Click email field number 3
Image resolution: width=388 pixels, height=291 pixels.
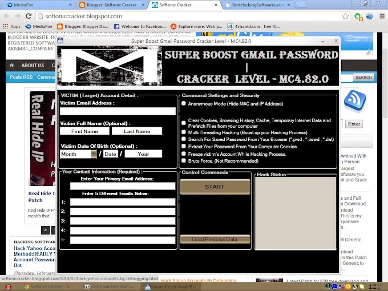click(123, 221)
